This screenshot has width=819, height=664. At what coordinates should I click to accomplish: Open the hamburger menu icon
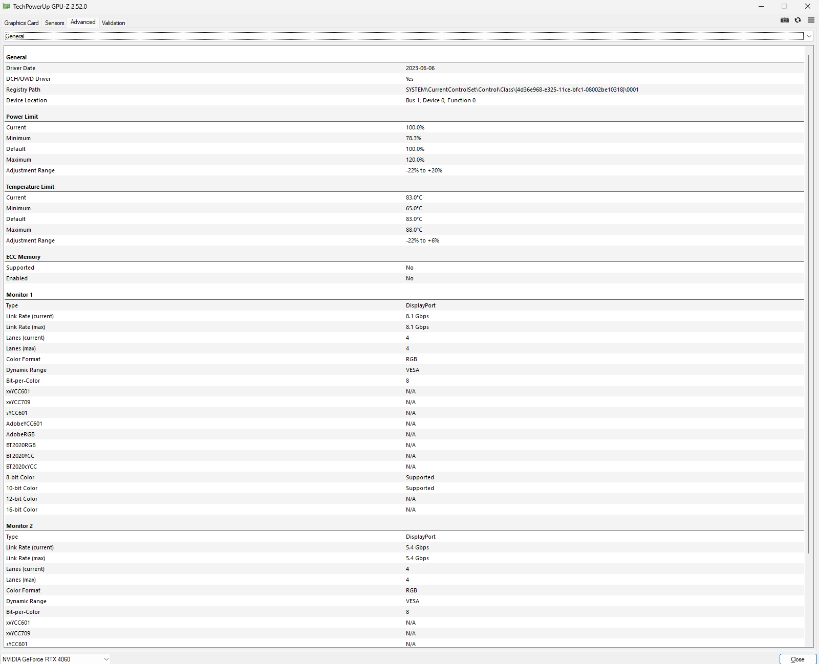tap(811, 20)
